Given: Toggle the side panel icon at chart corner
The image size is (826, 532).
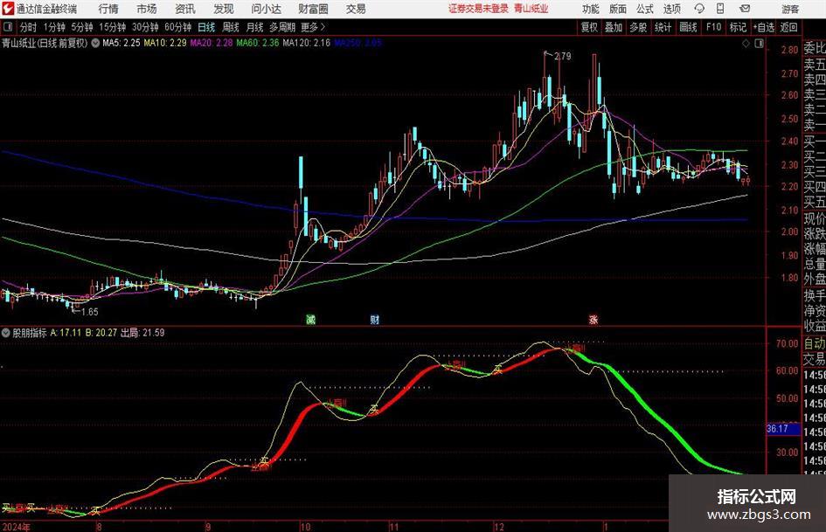Looking at the screenshot, I should (759, 43).
